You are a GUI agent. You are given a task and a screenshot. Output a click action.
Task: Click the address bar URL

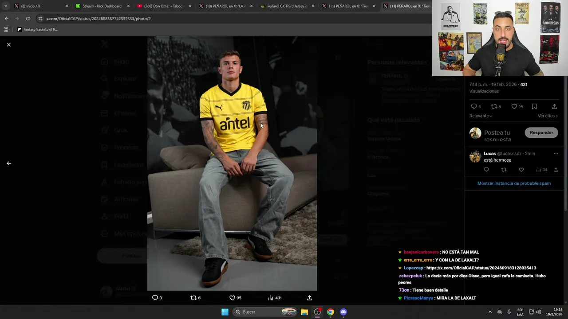pos(99,19)
